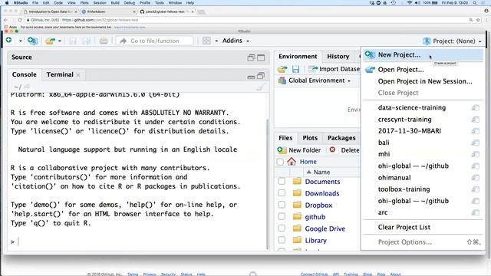
Task: Click the Open File folder icon
Action: point(50,41)
